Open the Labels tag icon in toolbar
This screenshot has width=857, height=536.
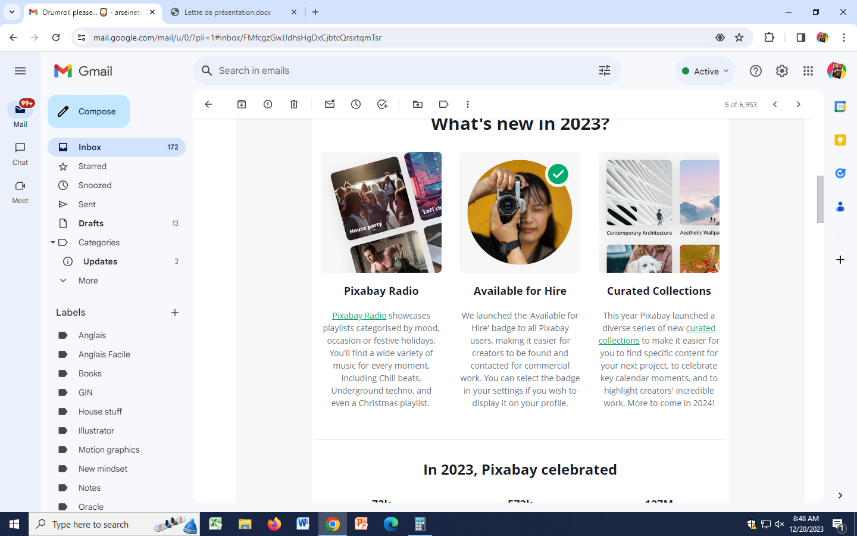coord(444,104)
